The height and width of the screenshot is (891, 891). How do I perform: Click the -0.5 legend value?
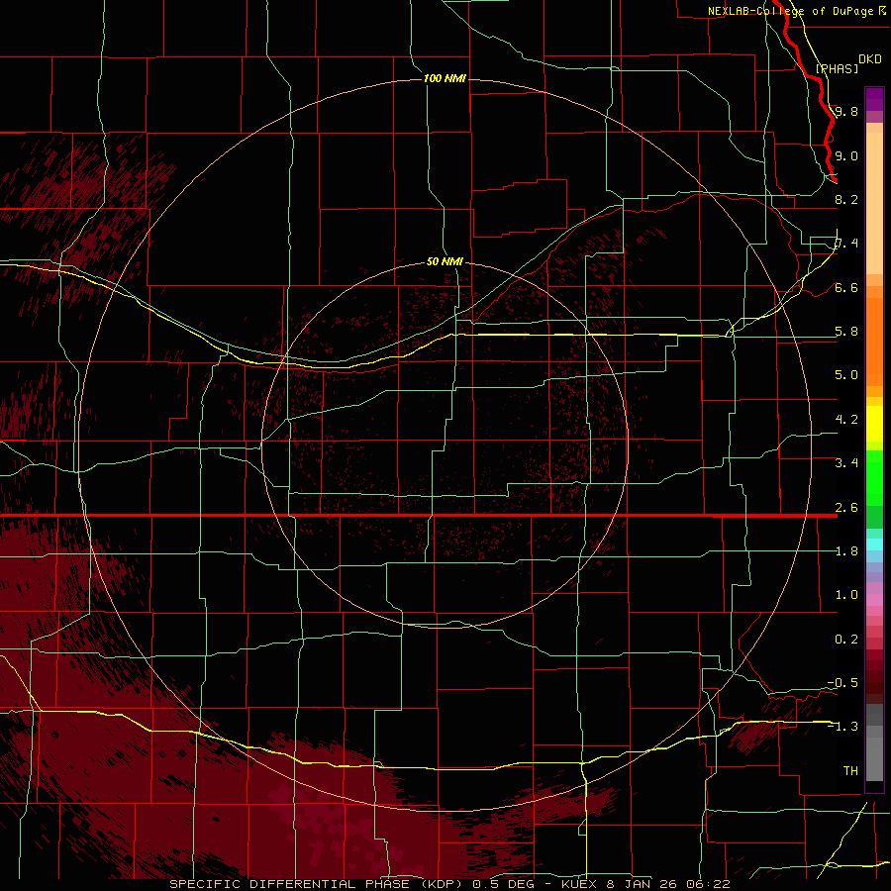(x=842, y=683)
